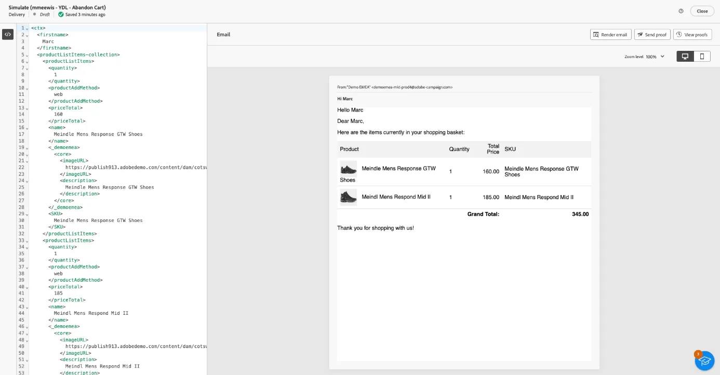Click the Quantity column header
The width and height of the screenshot is (720, 375).
pos(459,149)
